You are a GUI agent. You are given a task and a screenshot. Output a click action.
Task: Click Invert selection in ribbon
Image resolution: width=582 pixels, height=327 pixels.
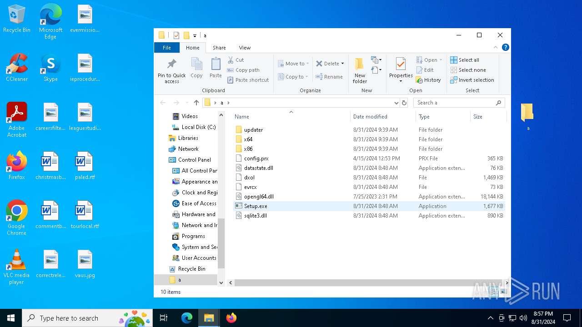[472, 80]
